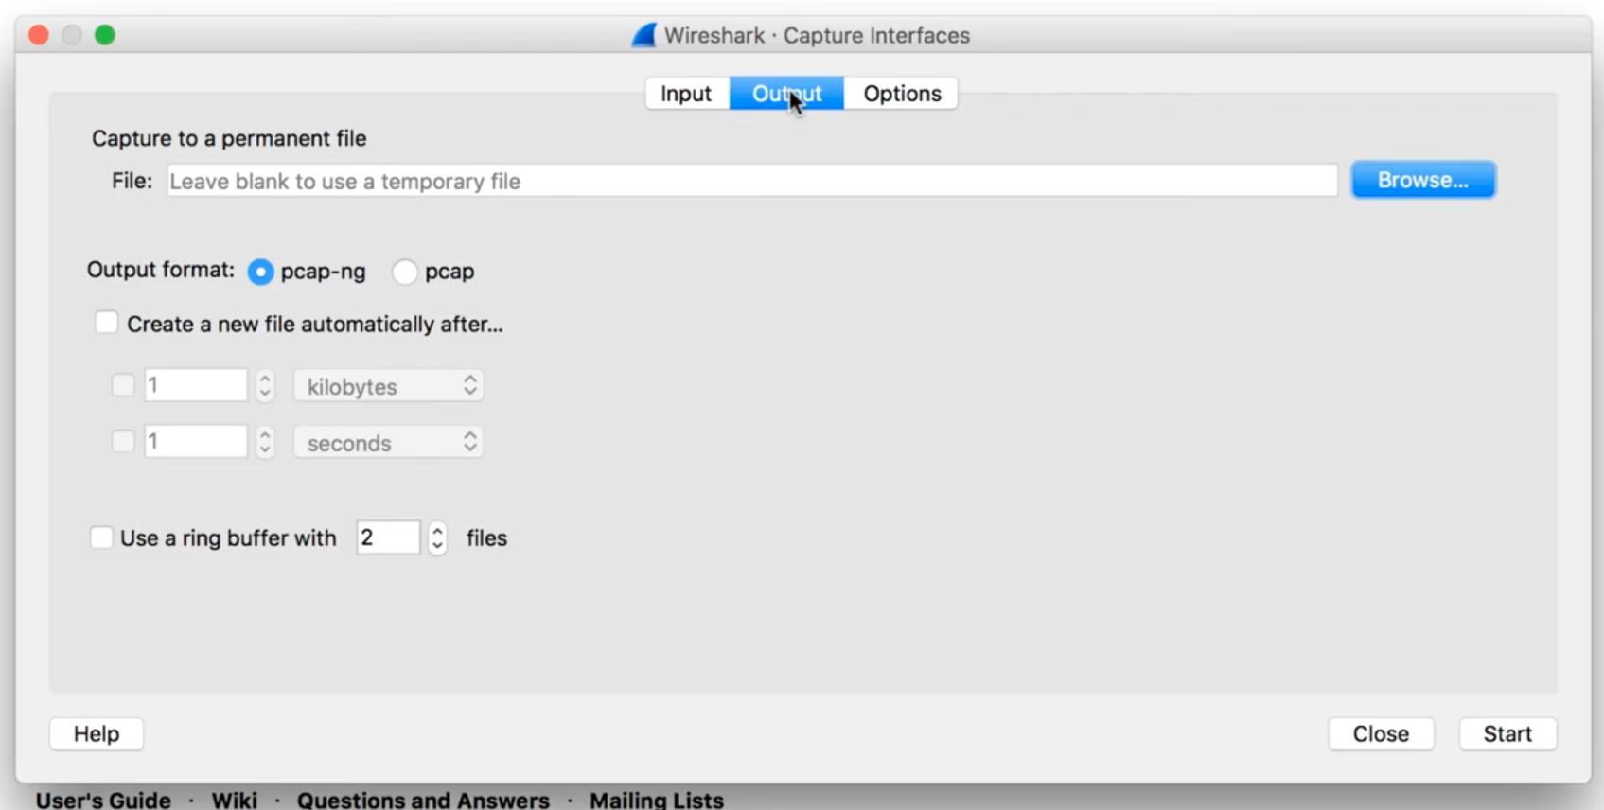Click the kilobytes value field
Viewport: 1604px width, 810px height.
[196, 385]
